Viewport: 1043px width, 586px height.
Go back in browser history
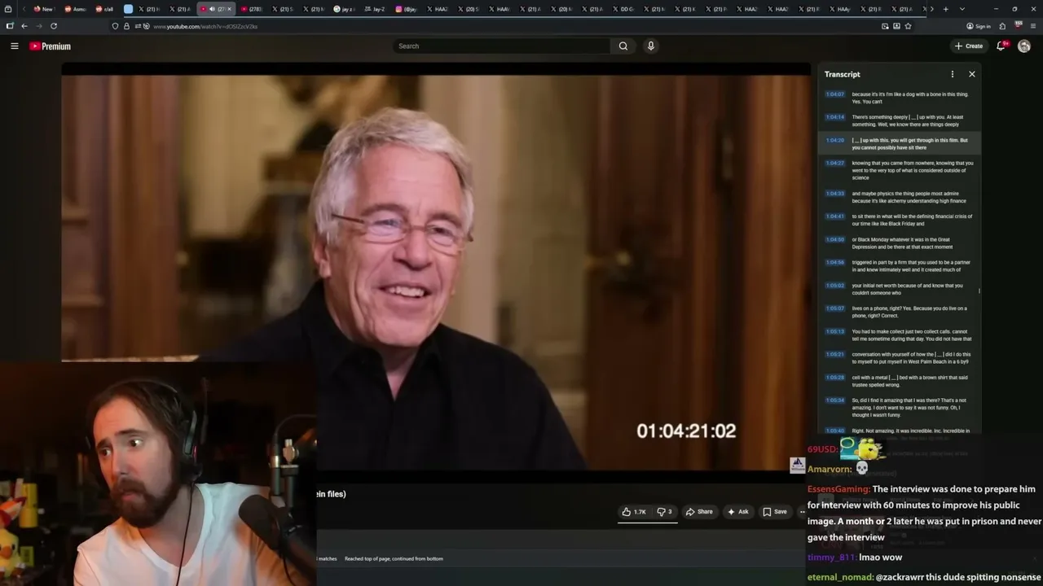pyautogui.click(x=24, y=26)
